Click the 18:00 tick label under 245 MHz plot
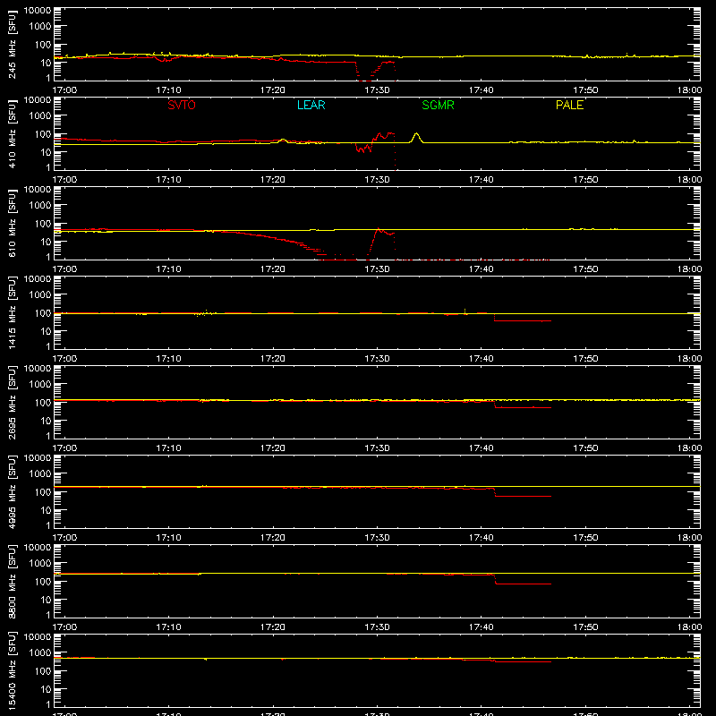716x716 pixels. (689, 90)
